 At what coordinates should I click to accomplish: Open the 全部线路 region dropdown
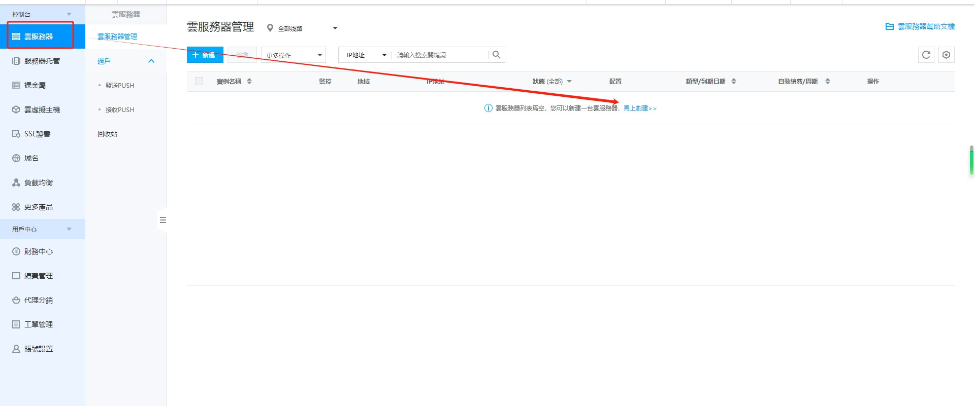point(307,28)
